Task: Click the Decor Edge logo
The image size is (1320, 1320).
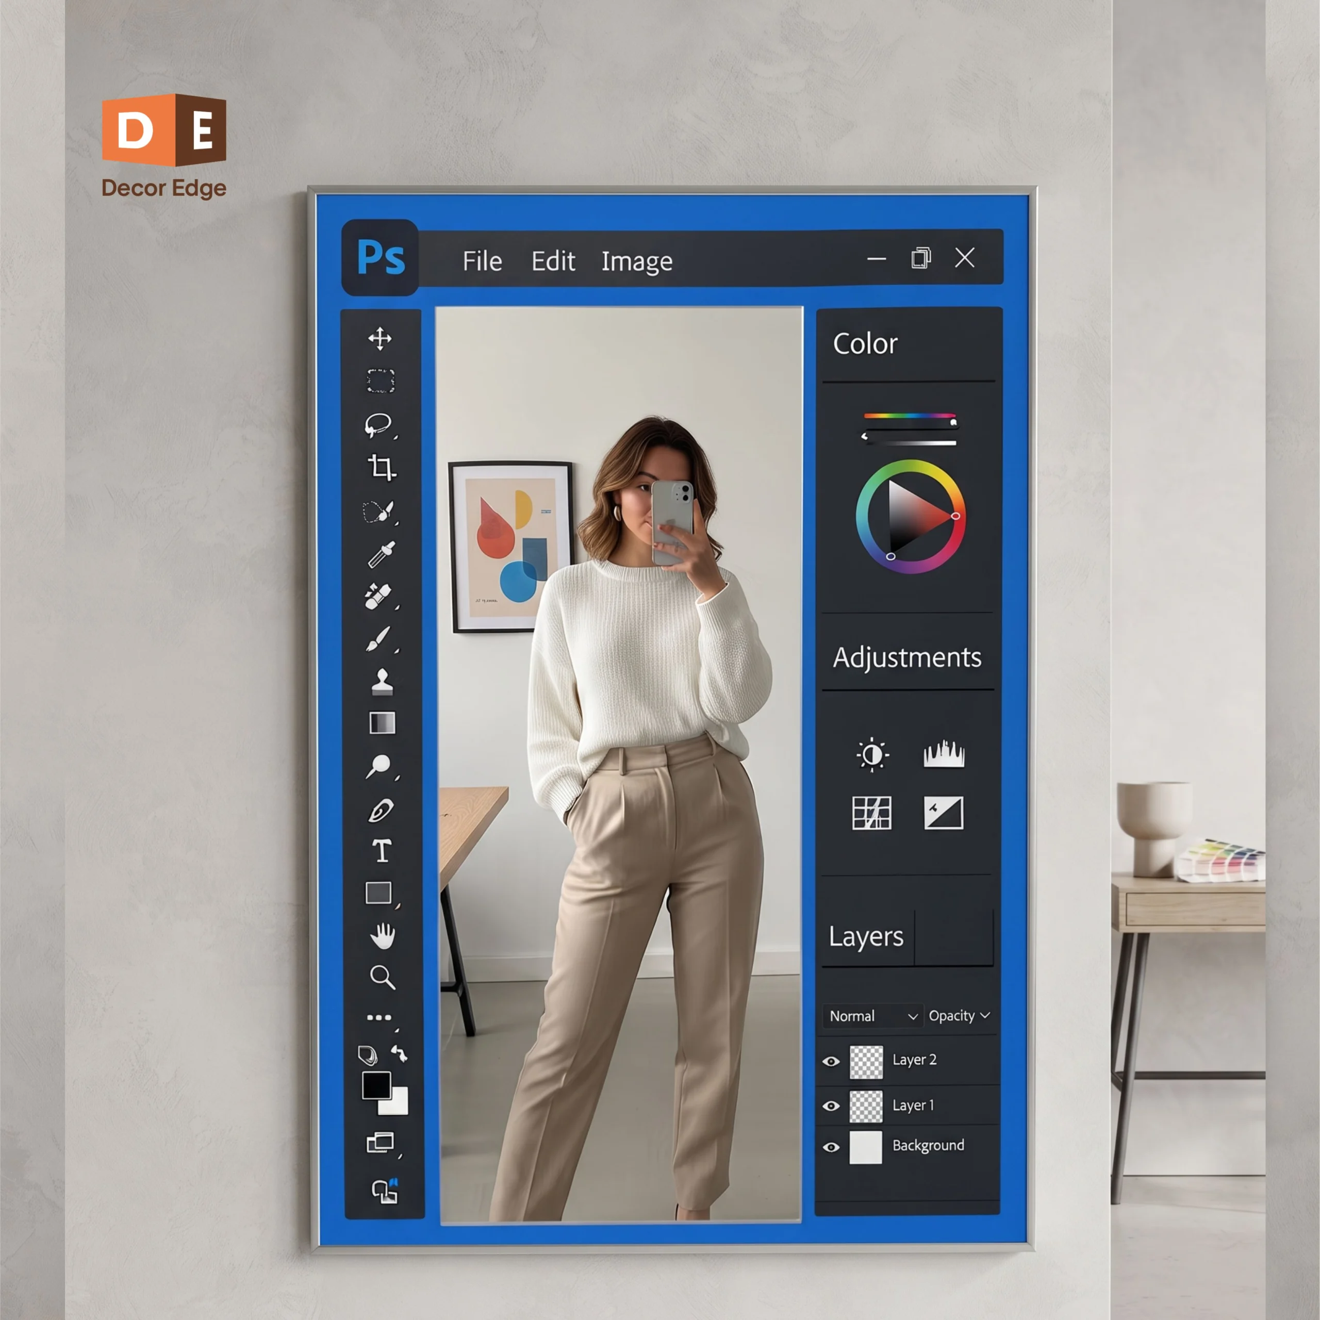Action: pos(164,146)
